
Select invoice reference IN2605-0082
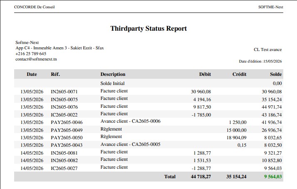(x=64, y=160)
